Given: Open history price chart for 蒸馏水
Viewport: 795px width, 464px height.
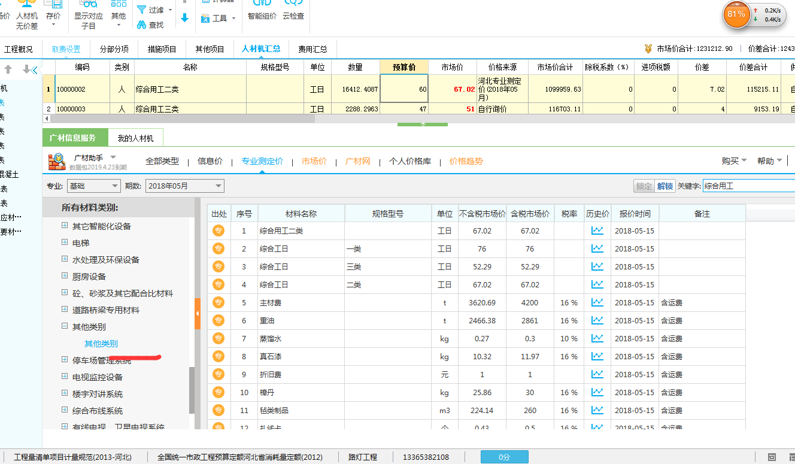Looking at the screenshot, I should [x=597, y=338].
